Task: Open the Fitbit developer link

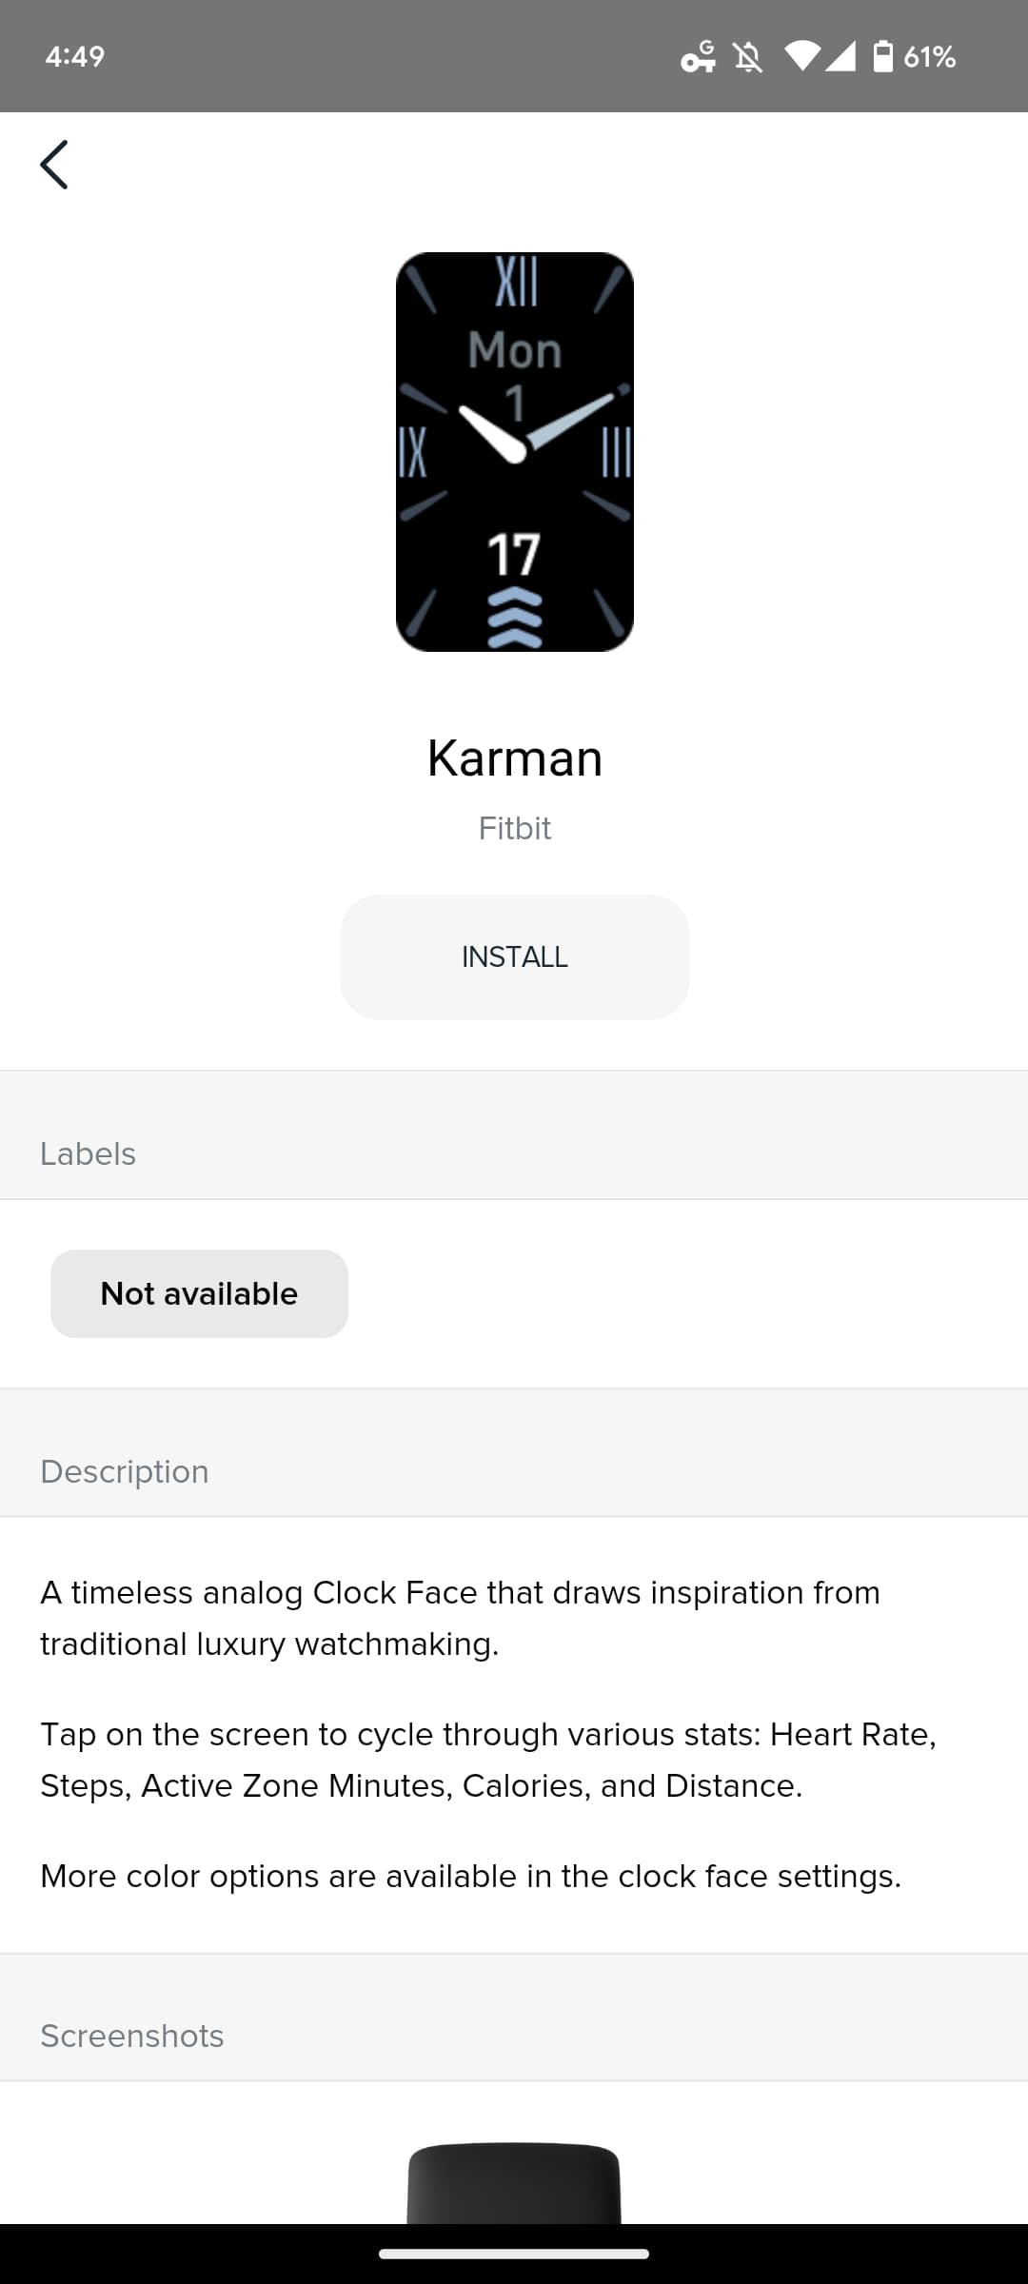Action: 514,828
